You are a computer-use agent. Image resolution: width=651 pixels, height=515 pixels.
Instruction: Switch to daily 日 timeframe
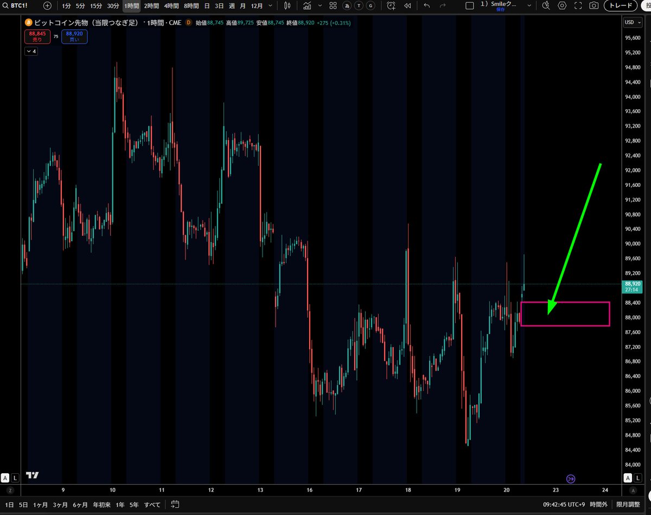tap(206, 5)
